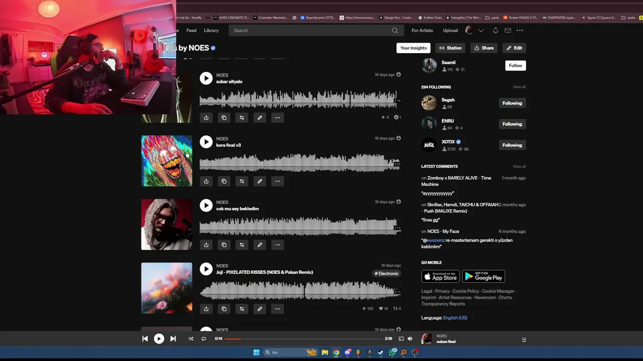Viewport: 643px width, 361px height.
Task: Click copy link icon under kora final v3
Action: pyautogui.click(x=224, y=182)
